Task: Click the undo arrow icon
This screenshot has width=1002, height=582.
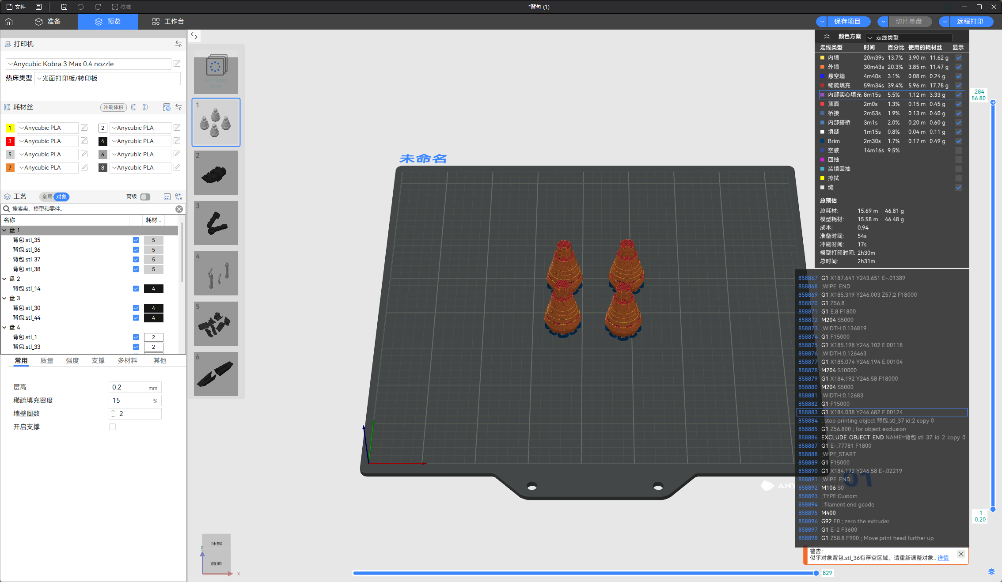Action: point(80,7)
